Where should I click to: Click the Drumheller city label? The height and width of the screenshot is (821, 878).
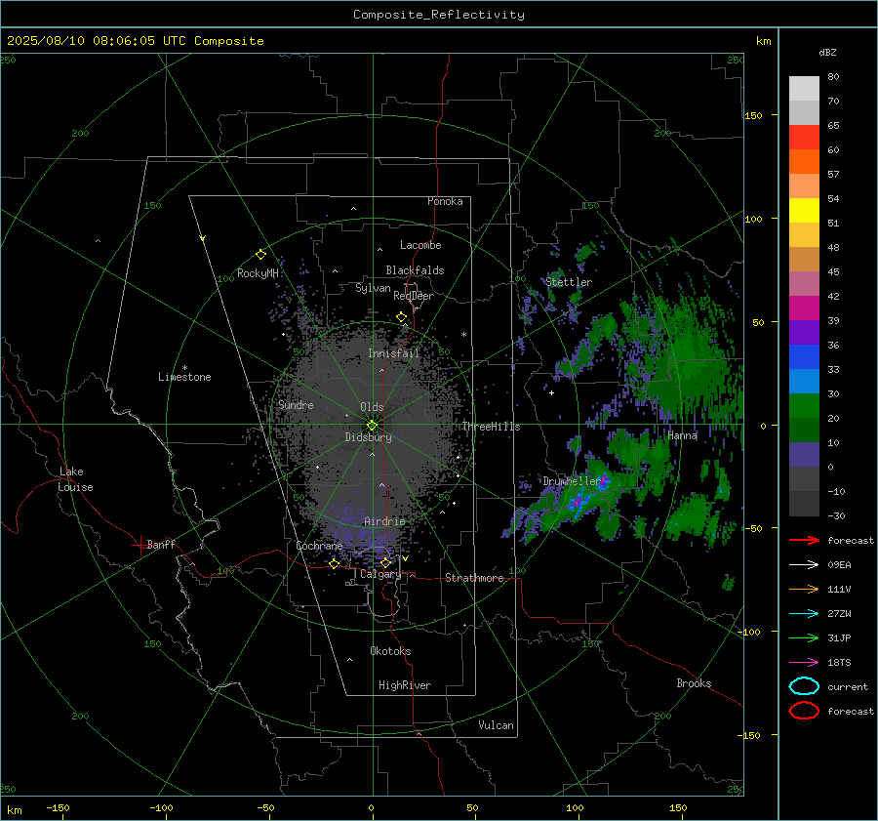(x=571, y=481)
